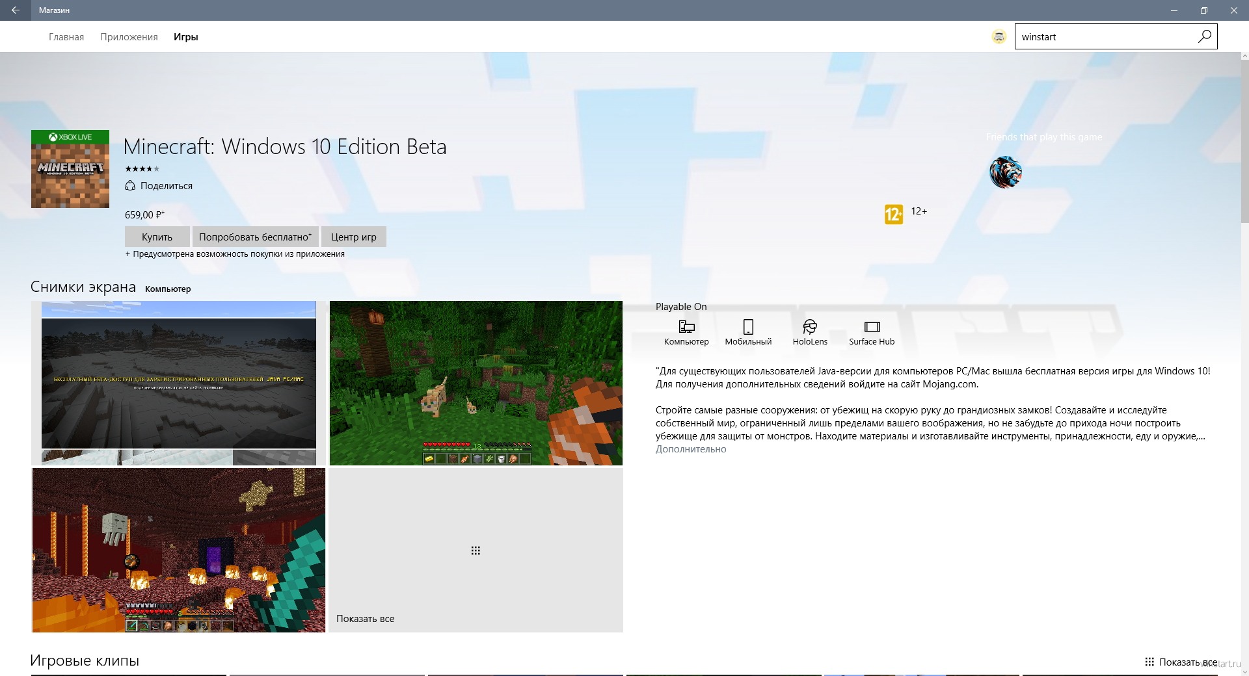Click the Купить button
This screenshot has width=1249, height=676.
click(157, 237)
